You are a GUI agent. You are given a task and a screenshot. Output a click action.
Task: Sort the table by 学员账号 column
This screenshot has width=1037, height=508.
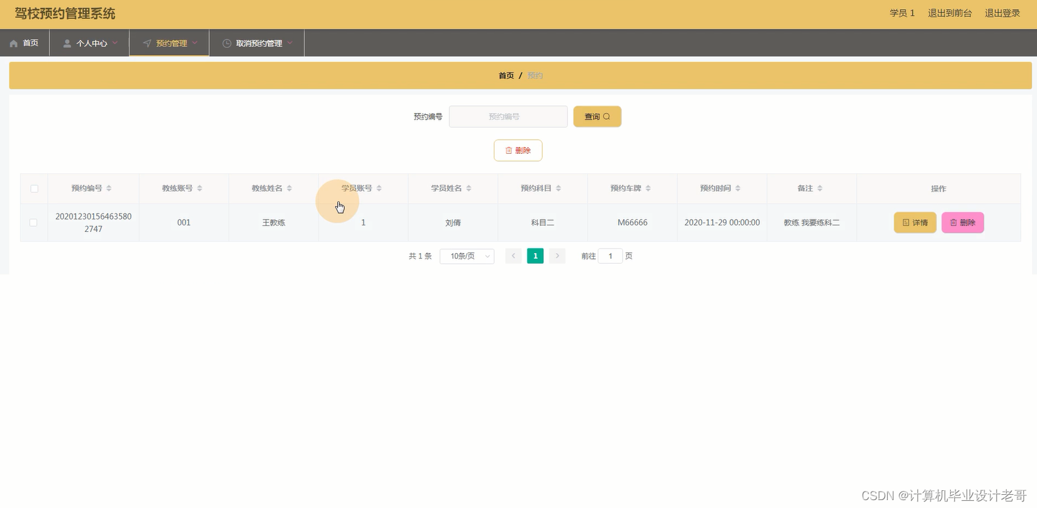tap(379, 189)
